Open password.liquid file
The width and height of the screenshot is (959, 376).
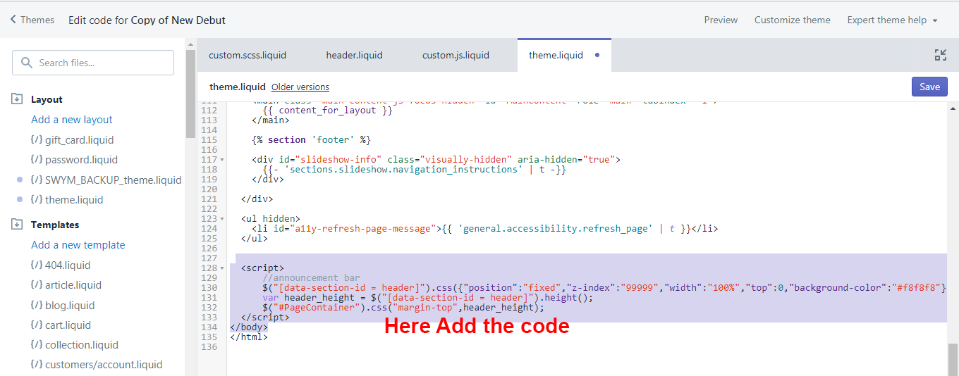(81, 160)
